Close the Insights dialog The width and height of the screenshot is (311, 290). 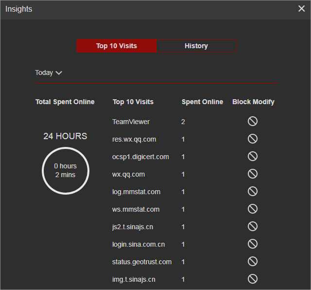click(301, 9)
